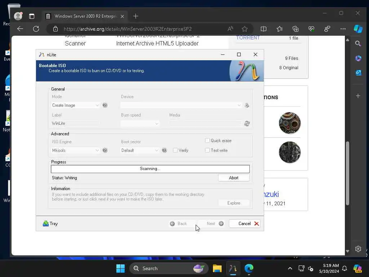Click the '9 Files' text on archive page

point(292,58)
